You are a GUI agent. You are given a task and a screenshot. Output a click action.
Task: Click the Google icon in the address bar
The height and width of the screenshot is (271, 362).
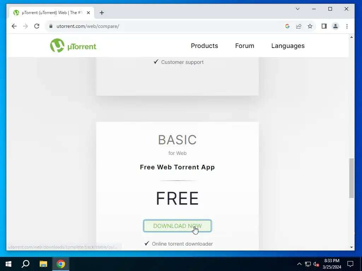[287, 26]
